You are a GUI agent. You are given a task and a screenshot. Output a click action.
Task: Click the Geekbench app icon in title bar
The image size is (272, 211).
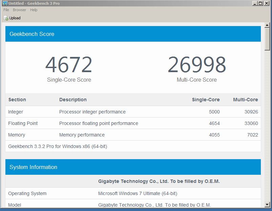point(5,3)
